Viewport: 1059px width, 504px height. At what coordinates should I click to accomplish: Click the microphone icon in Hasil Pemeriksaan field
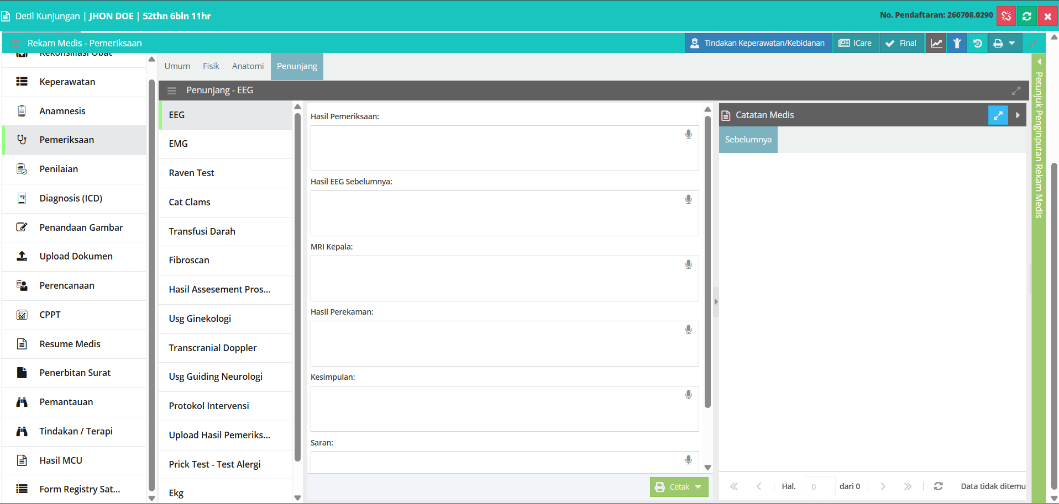[688, 134]
